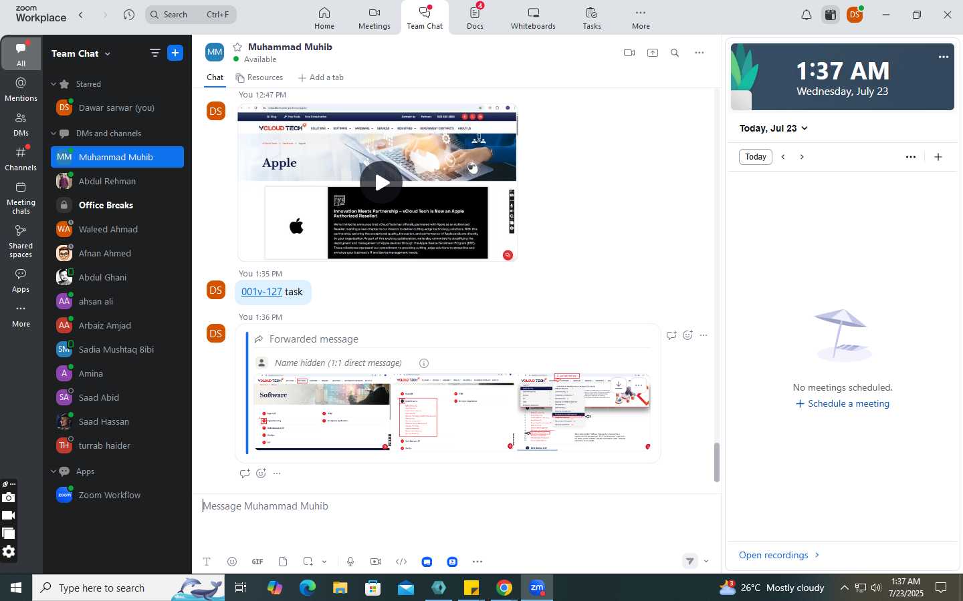Open chat with Abdul Rehman
This screenshot has width=963, height=601.
[118, 181]
